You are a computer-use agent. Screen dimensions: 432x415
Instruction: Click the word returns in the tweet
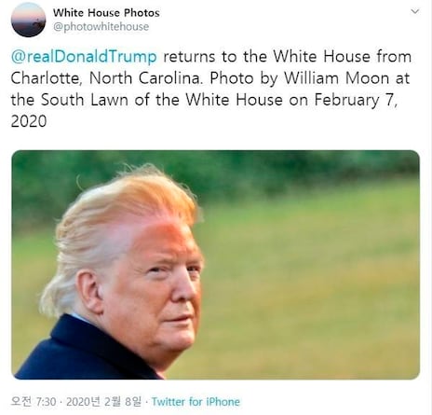pyautogui.click(x=189, y=57)
